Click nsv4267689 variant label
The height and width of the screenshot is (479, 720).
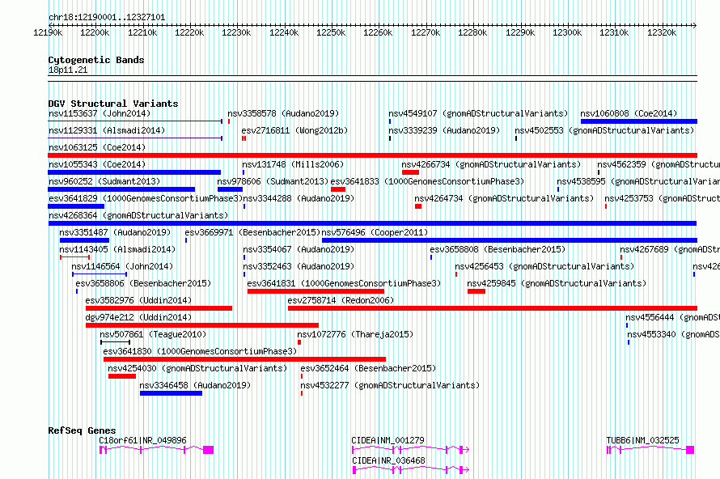[670, 249]
